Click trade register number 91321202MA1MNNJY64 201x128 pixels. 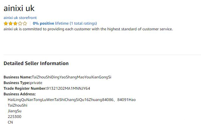pyautogui.click(x=68, y=89)
